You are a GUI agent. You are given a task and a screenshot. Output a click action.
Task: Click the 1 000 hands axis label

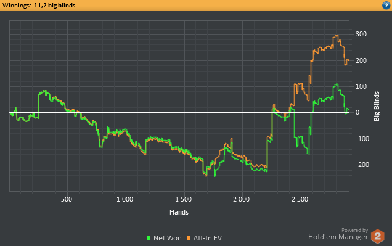[x=125, y=199]
